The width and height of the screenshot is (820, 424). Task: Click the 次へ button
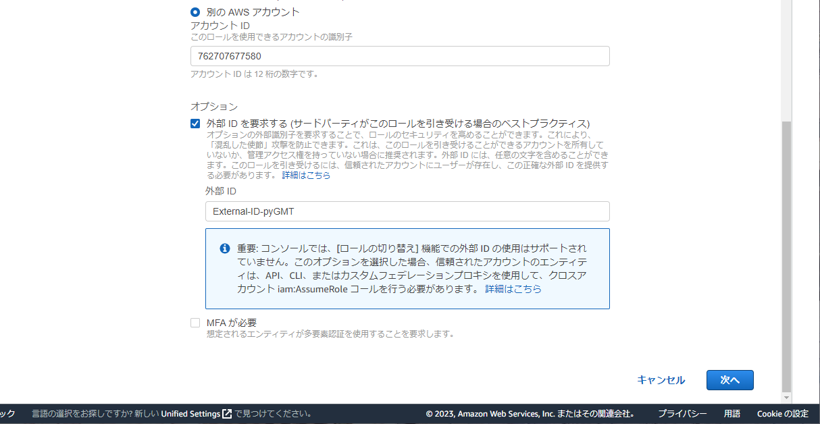click(x=729, y=380)
